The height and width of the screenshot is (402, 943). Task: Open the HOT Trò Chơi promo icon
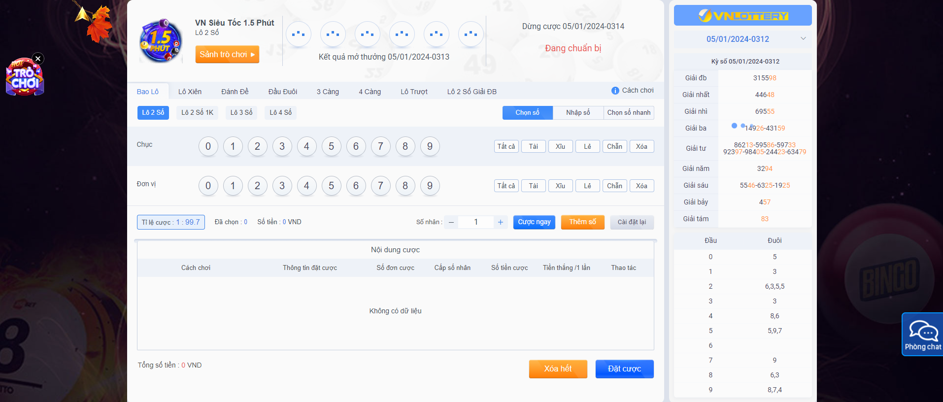coord(25,78)
